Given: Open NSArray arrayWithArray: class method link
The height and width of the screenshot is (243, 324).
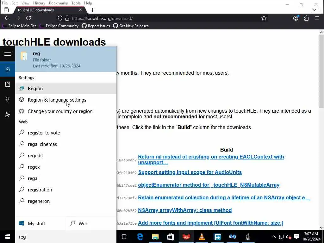Looking at the screenshot, I should click(185, 210).
